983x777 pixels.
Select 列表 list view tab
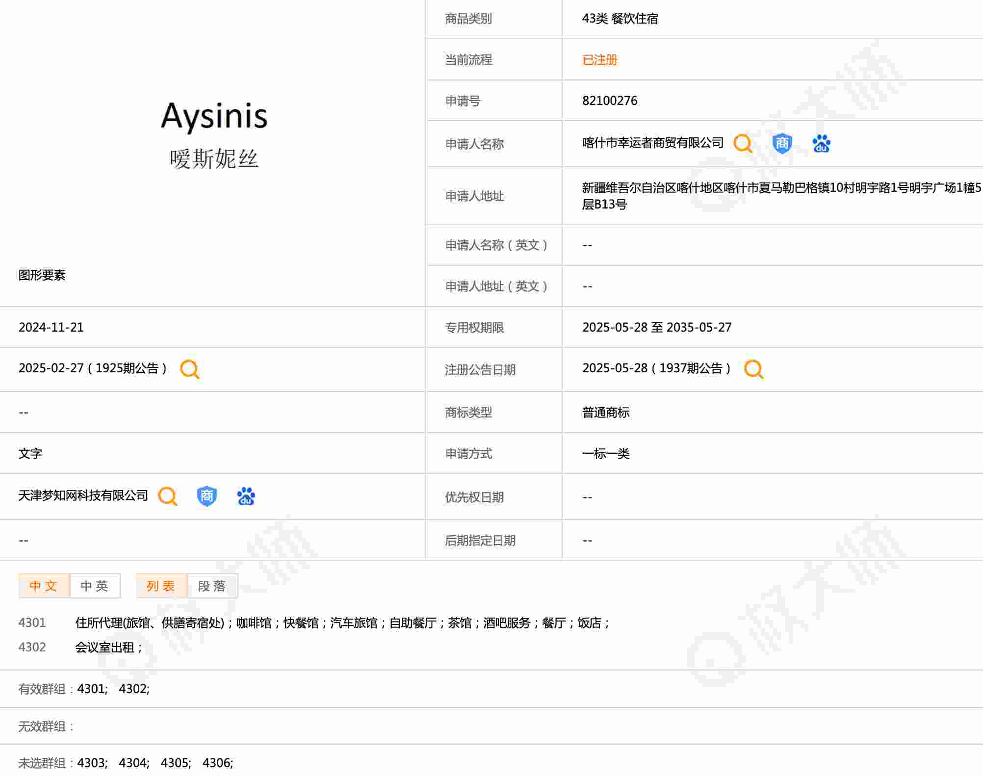[161, 586]
